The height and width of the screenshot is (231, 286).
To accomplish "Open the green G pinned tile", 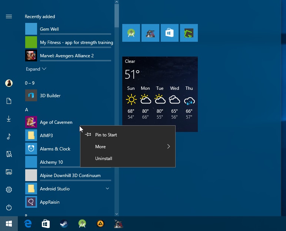I will (x=189, y=33).
